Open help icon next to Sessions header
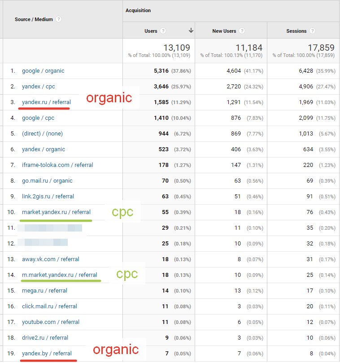This screenshot has height=363, width=340. 313,31
